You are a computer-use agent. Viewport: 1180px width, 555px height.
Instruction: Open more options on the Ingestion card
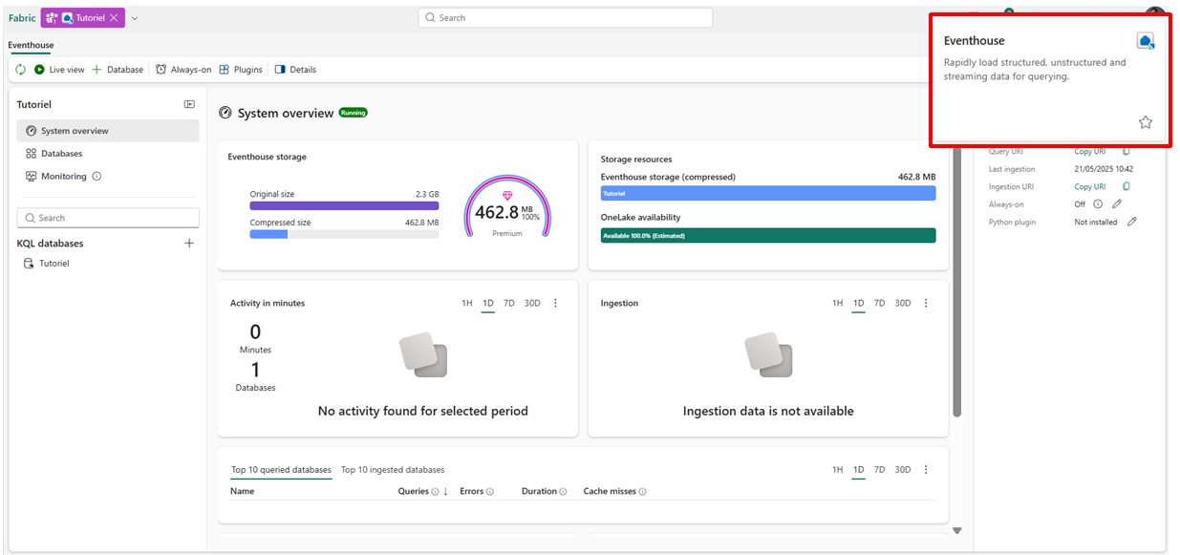point(926,304)
